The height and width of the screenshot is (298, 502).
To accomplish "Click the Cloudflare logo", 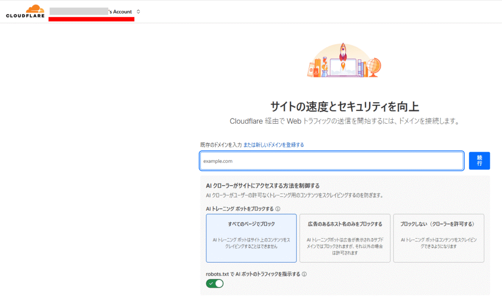I will click(x=25, y=11).
